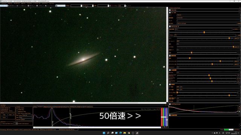This screenshot has width=241, height=135.
Task: Switch to the Alignment tab in Live Stack
Action: point(46,106)
